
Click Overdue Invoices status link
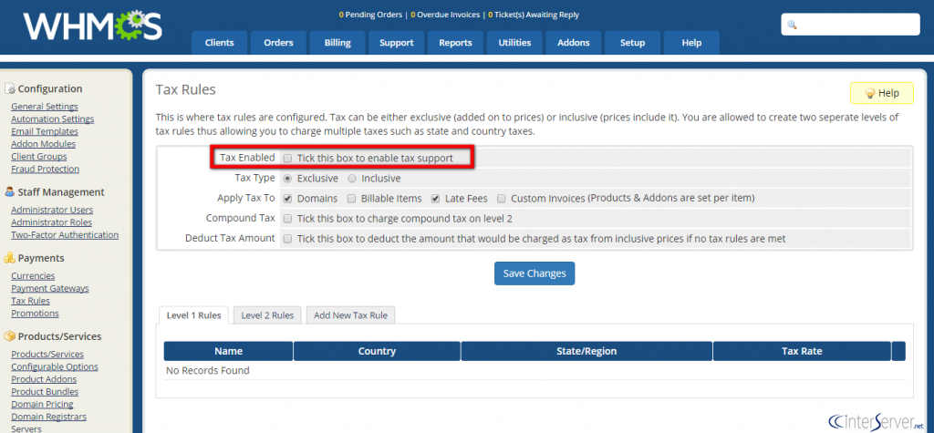[445, 15]
